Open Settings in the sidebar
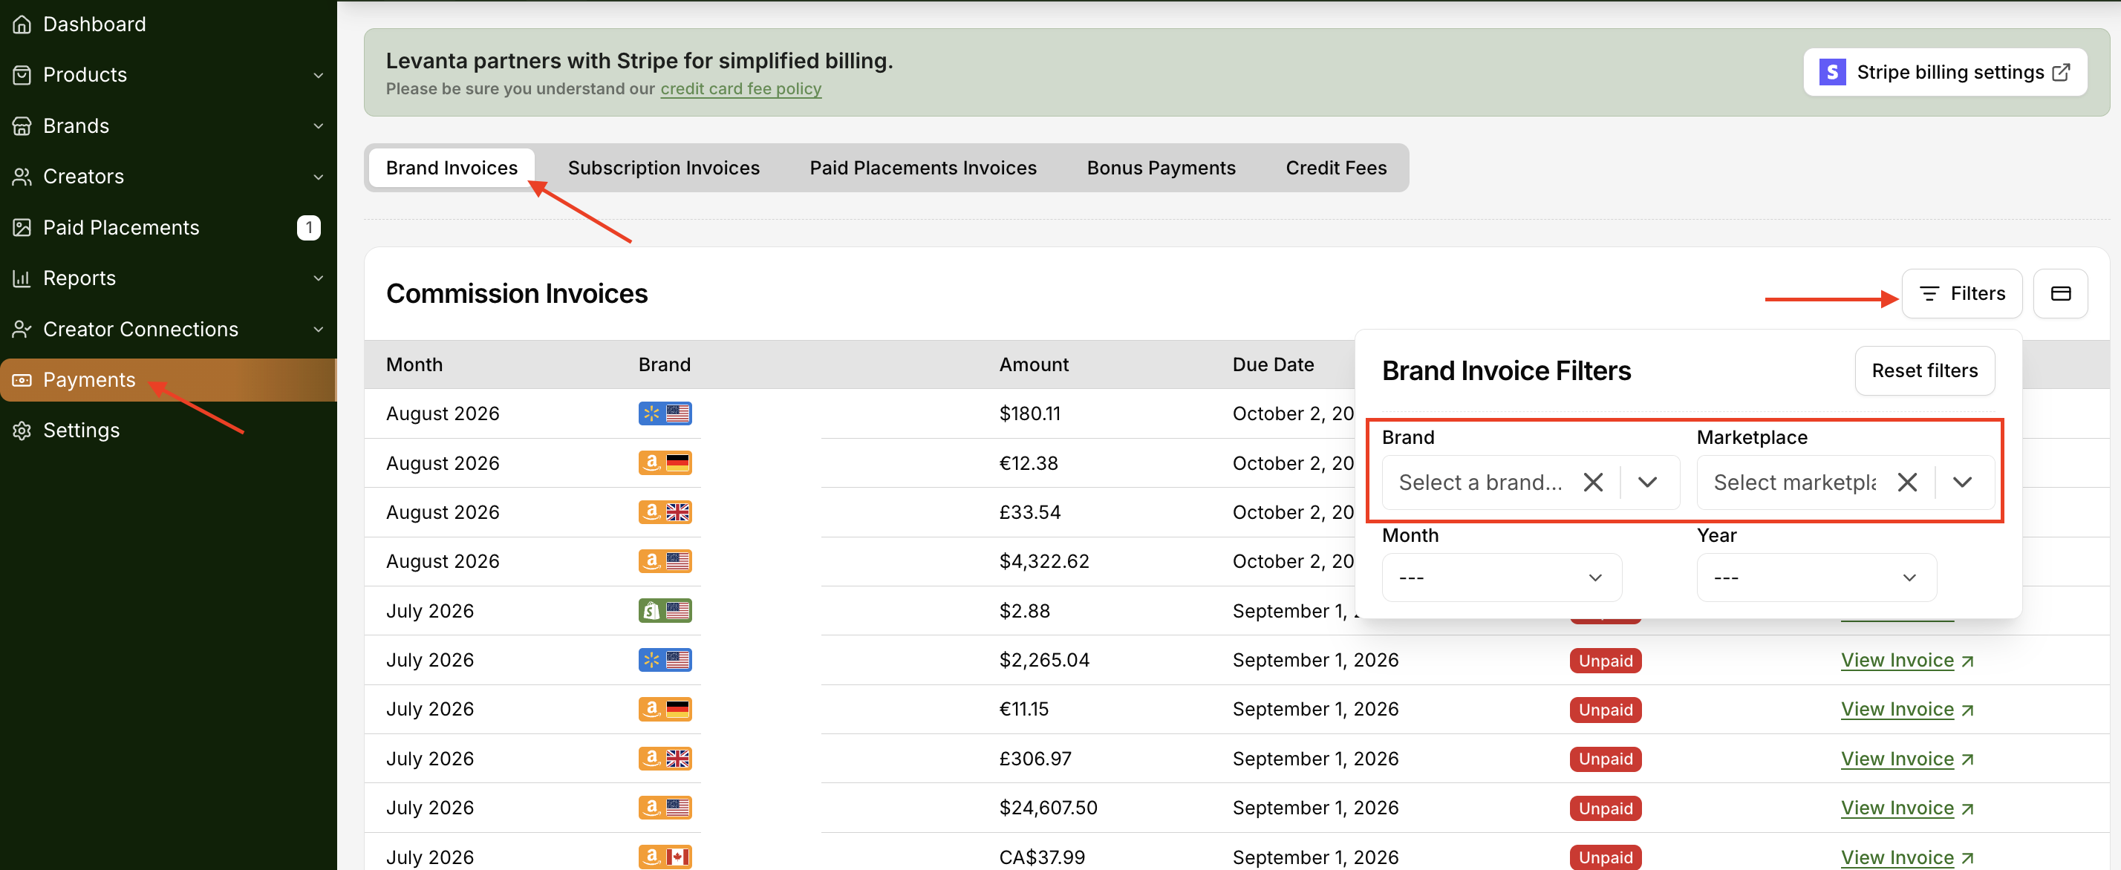The image size is (2121, 870). tap(168, 431)
